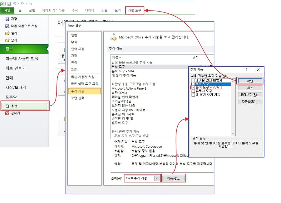This screenshot has height=203, width=281.
Task: Open the customize quick access toolbar dropdown
Action: (31, 4)
